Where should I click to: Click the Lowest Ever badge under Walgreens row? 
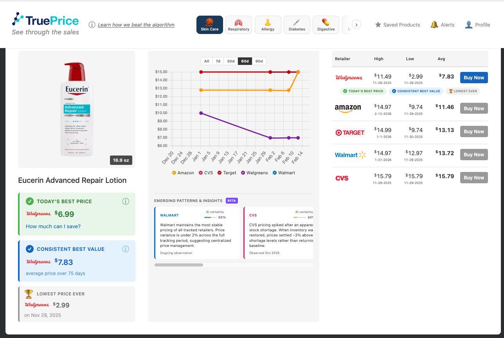(x=463, y=91)
